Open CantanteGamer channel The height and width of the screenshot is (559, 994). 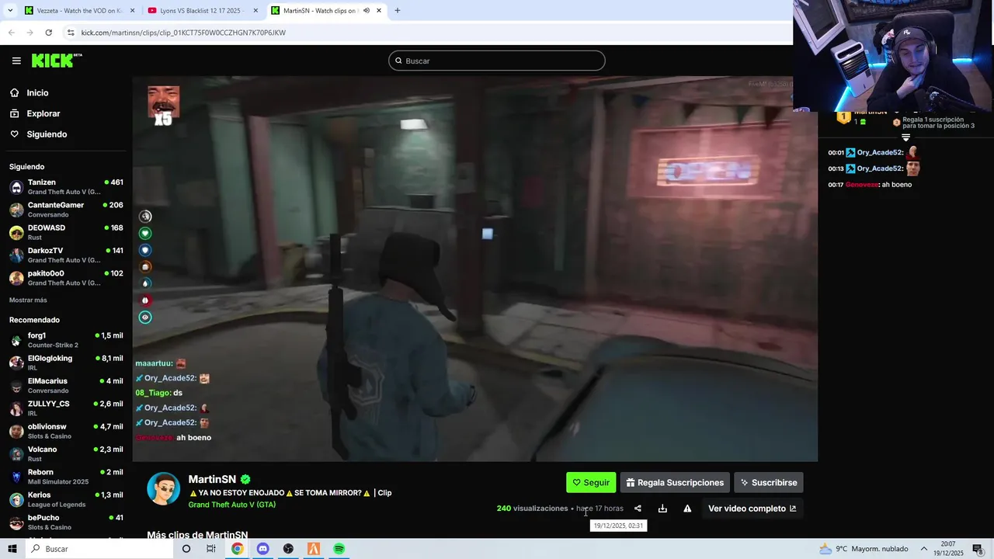tap(66, 210)
